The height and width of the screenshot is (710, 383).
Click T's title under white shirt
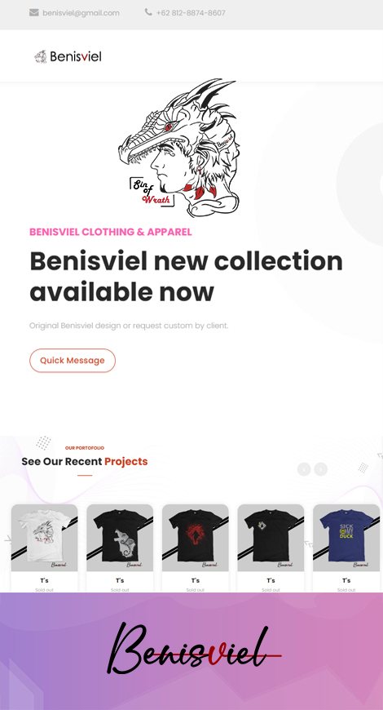(44, 580)
